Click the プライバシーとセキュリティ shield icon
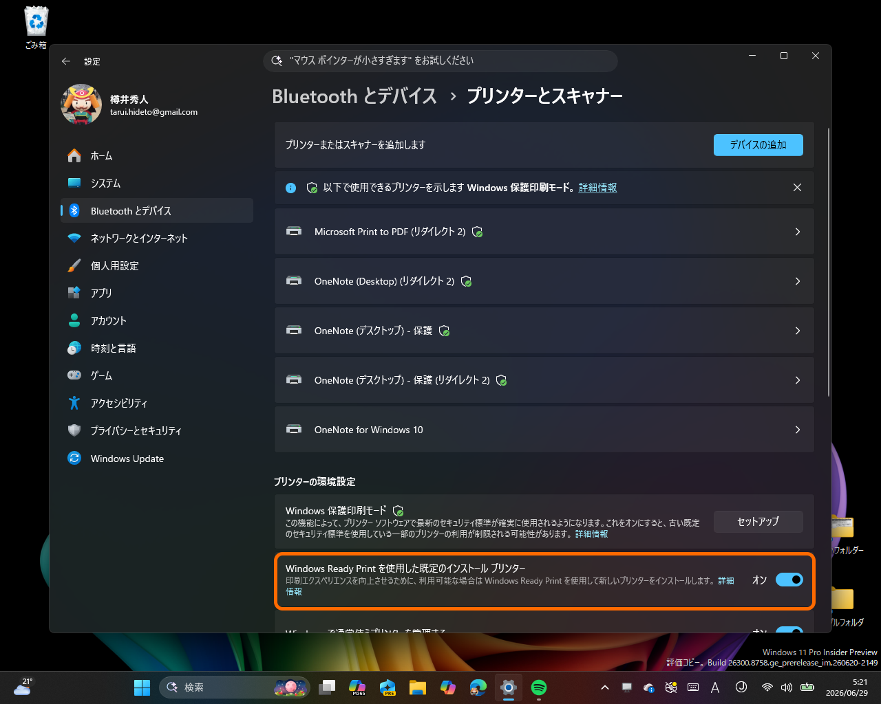The image size is (881, 704). 74,430
